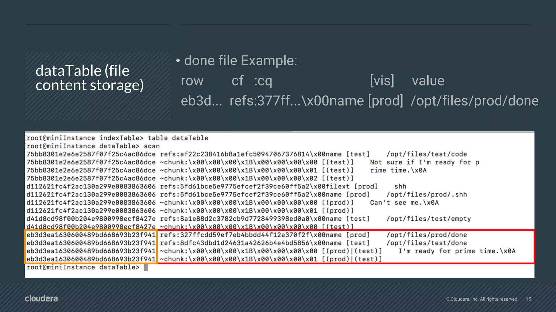This screenshot has height=312, width=556.
Task: Click the column "refs:5fd61bce5e9775efcef2f39ce60ff5a2\x00filext"
Action: click(255, 187)
